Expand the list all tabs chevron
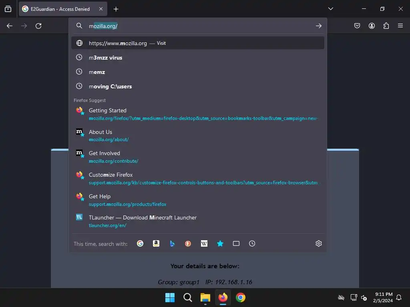The image size is (410, 307). (x=330, y=9)
